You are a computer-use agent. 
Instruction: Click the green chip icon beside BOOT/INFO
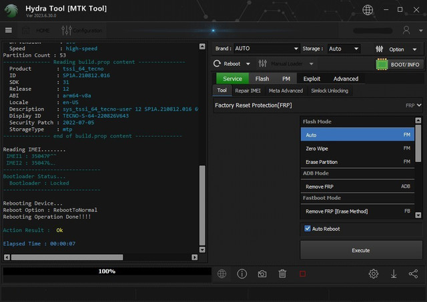[382, 65]
